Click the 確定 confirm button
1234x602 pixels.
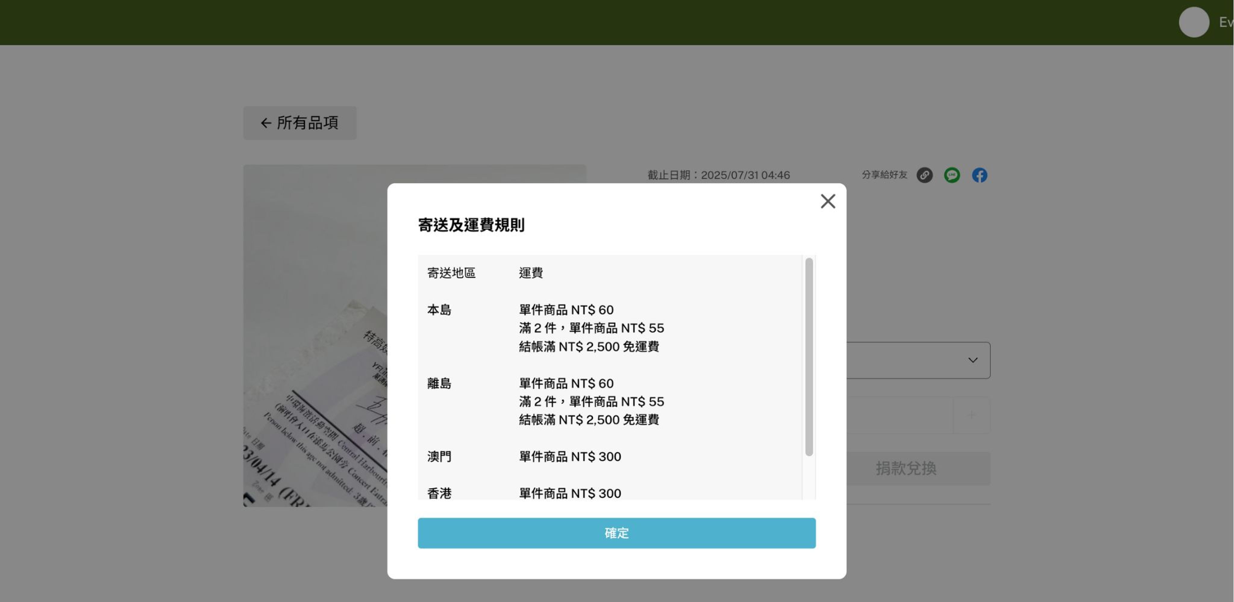click(x=616, y=533)
